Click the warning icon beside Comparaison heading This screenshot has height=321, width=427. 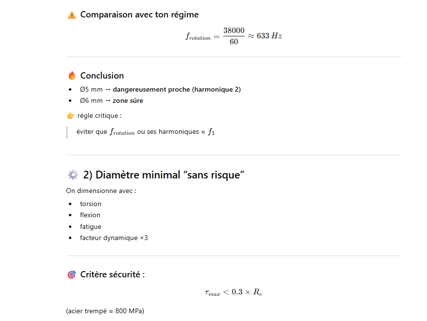[72, 15]
